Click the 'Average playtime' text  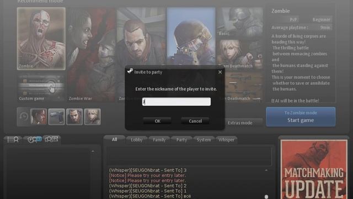point(290,28)
